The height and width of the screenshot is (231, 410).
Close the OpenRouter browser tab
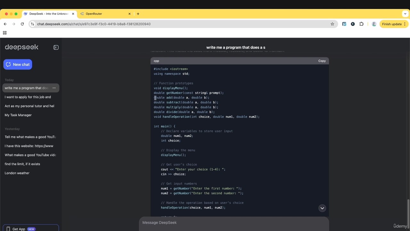click(129, 14)
